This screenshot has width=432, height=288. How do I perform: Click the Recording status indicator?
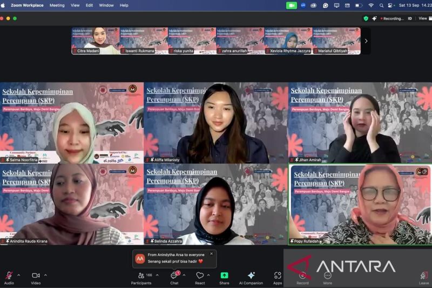click(391, 18)
